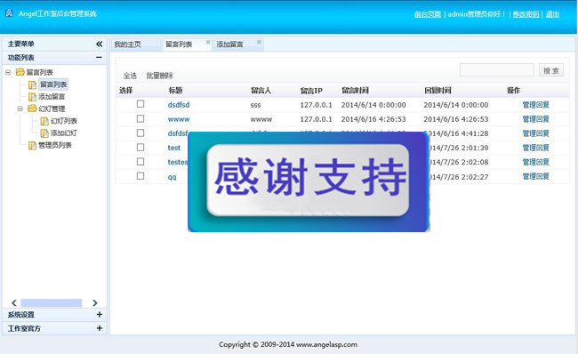Image resolution: width=578 pixels, height=354 pixels.
Task: Click the 幻灯管理 folder icon
Action: tap(32, 109)
